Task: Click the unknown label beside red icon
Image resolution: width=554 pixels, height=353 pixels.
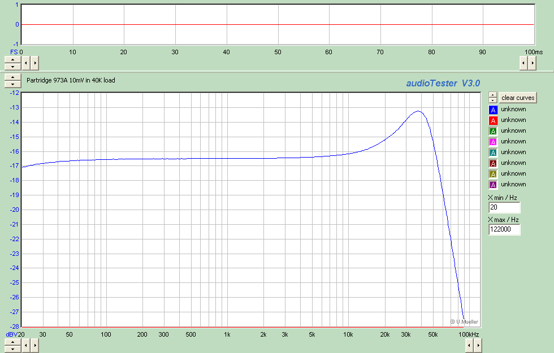Action: [513, 120]
